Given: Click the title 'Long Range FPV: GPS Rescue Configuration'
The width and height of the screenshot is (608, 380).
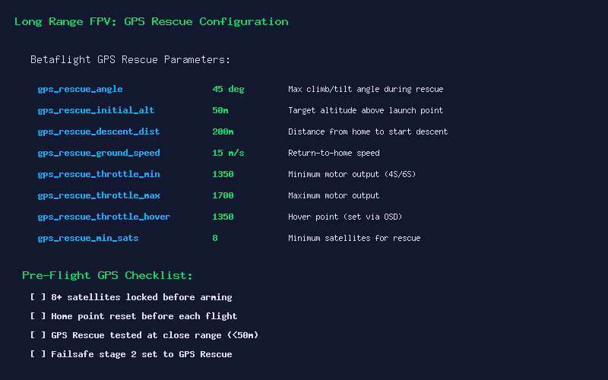Looking at the screenshot, I should tap(151, 22).
